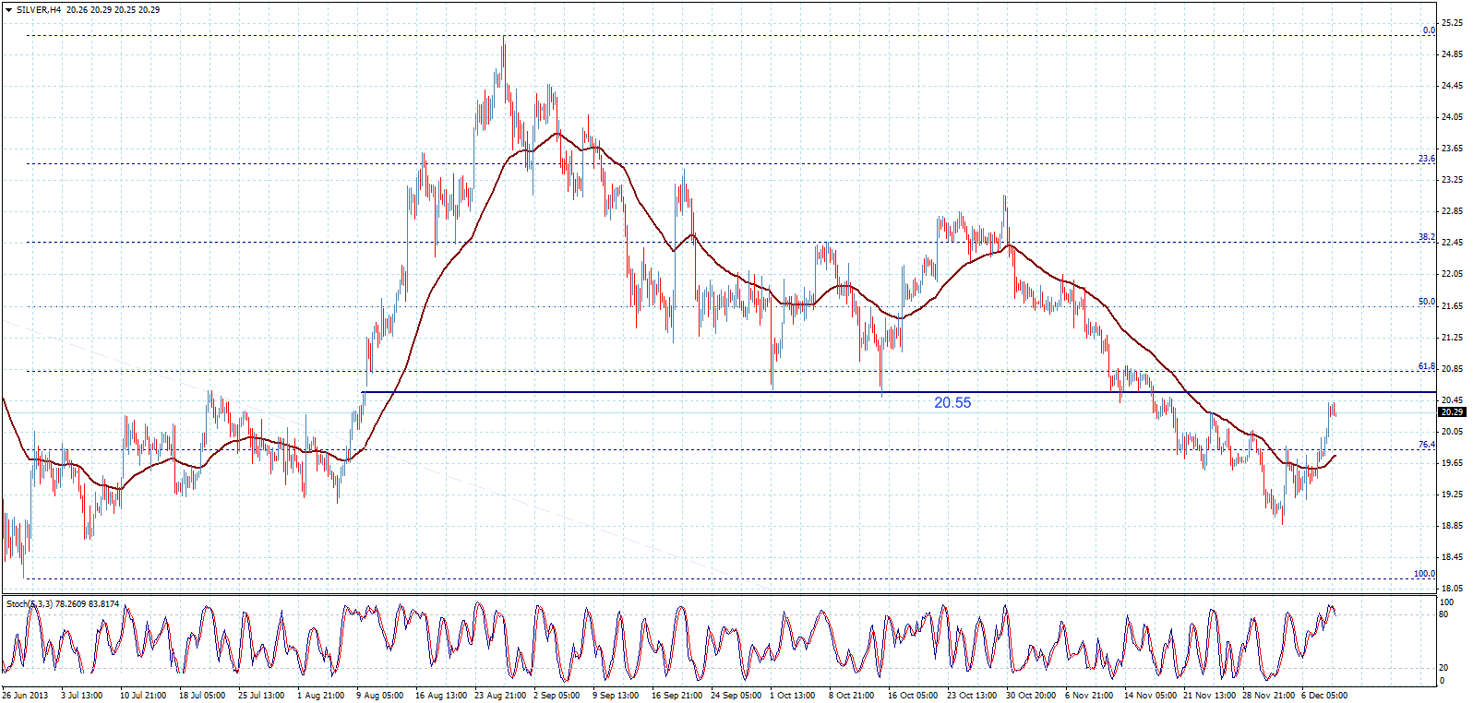Select the current price tag 20.29
The width and height of the screenshot is (1473, 703).
coord(1452,411)
